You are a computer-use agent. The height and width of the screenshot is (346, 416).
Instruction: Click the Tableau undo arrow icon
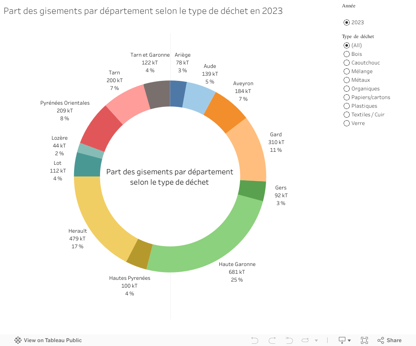tap(254, 340)
